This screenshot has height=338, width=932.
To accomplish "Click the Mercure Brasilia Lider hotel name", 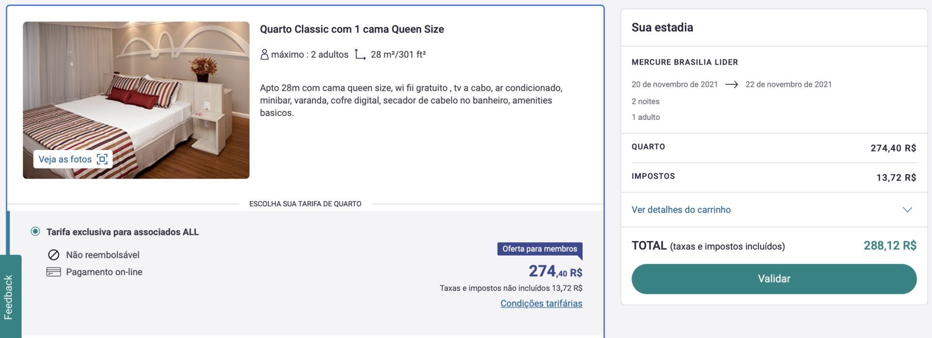I will pos(684,62).
